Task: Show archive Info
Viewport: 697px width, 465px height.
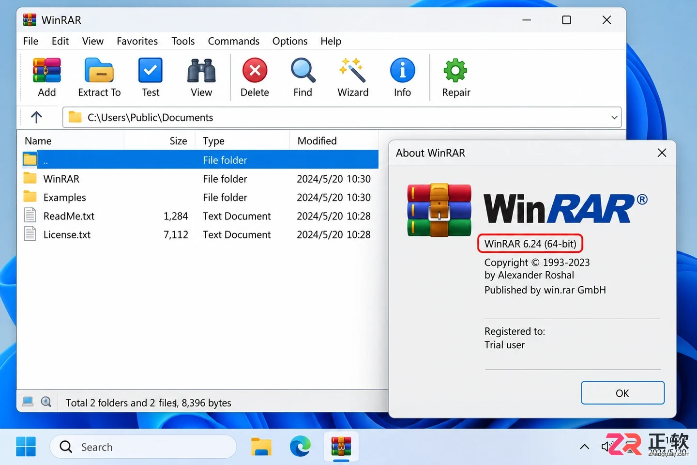Action: coord(402,77)
